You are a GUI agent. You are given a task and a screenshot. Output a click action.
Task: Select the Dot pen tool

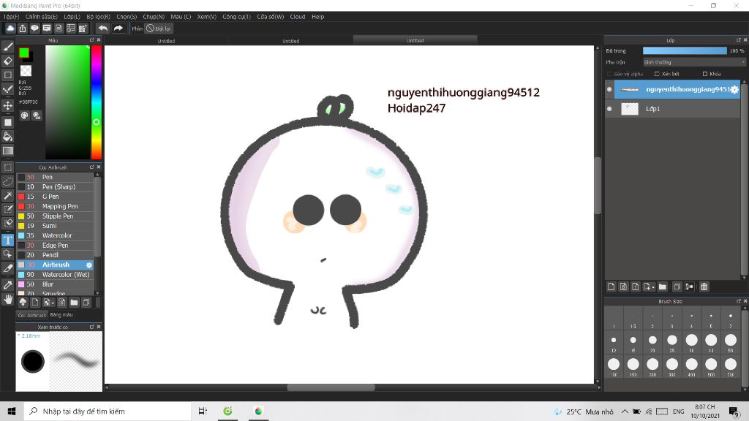7,89
